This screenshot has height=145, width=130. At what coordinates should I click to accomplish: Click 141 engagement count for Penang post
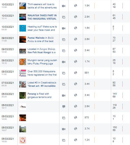(x=115, y=94)
